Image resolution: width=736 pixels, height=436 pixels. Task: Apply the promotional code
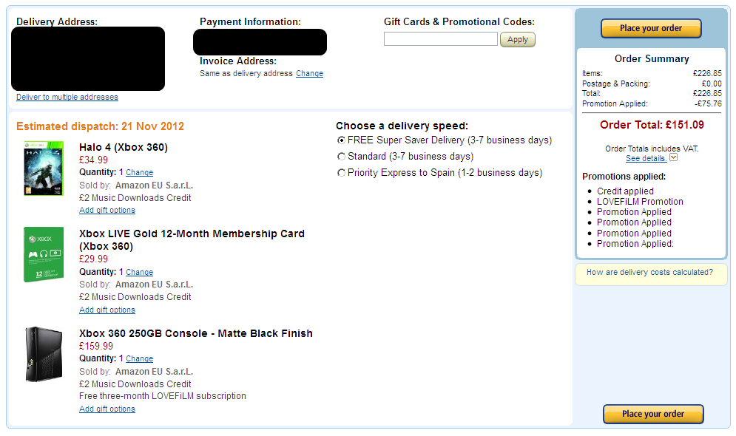click(x=518, y=40)
